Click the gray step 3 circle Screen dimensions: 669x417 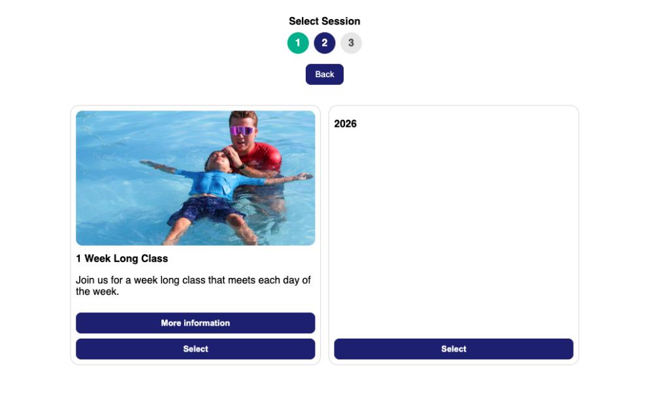click(x=351, y=43)
